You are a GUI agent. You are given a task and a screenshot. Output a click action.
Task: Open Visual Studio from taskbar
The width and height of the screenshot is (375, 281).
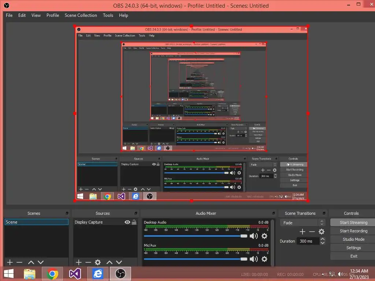(x=75, y=274)
